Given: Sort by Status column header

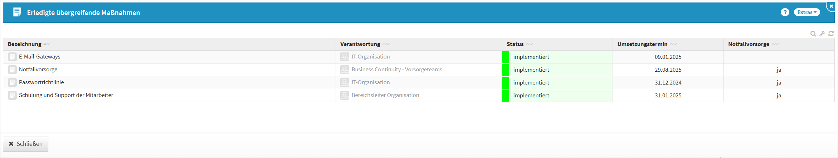Looking at the screenshot, I should point(515,44).
